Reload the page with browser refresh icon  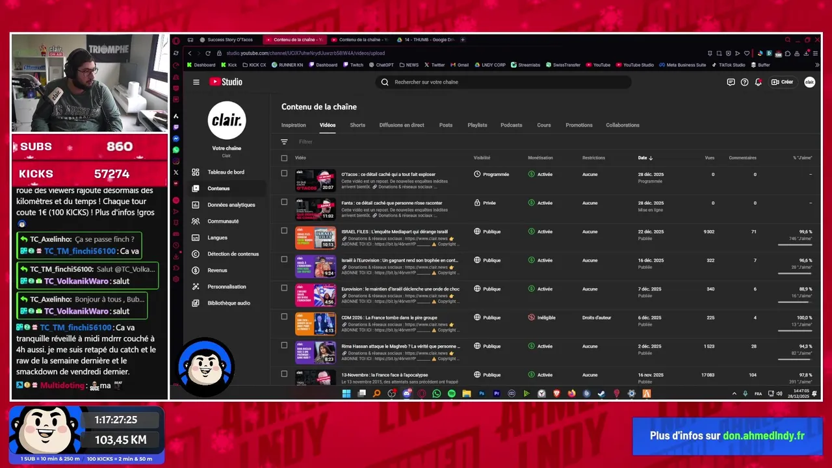click(x=208, y=53)
